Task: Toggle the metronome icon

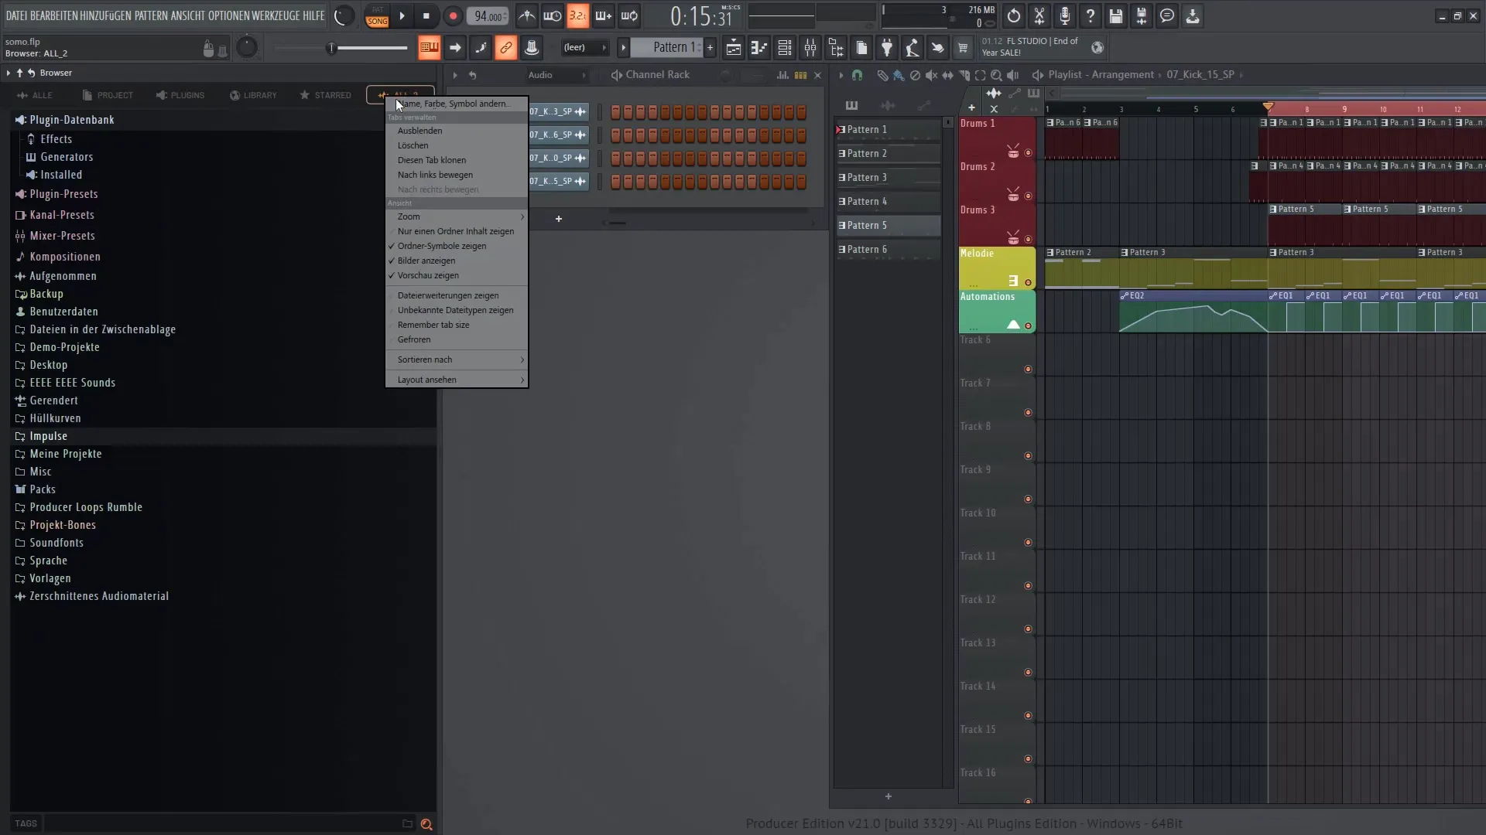Action: (x=526, y=16)
